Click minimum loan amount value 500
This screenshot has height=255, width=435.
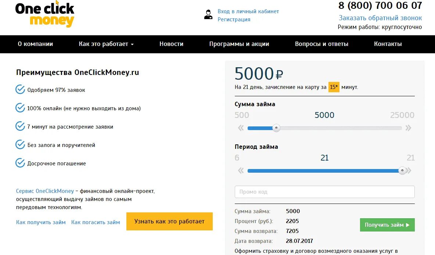click(x=242, y=115)
